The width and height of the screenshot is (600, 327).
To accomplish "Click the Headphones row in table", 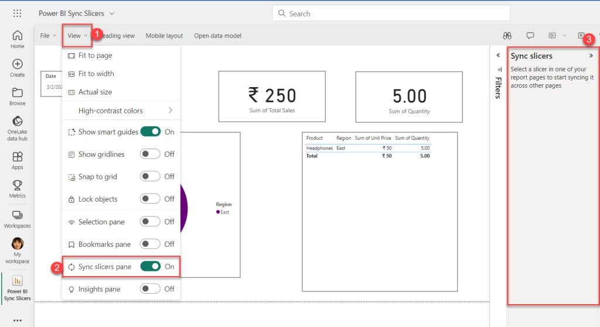I will (x=368, y=148).
